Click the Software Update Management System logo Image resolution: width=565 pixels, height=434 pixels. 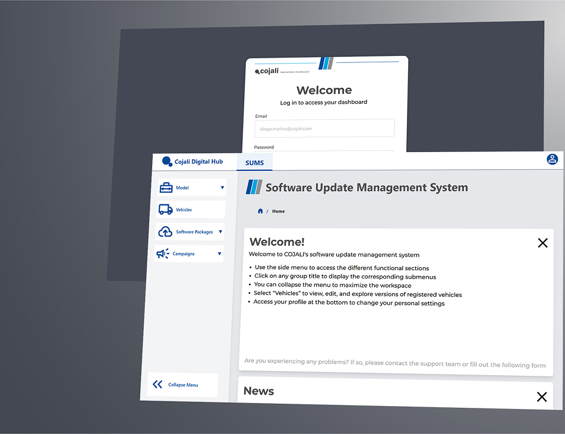pyautogui.click(x=254, y=187)
